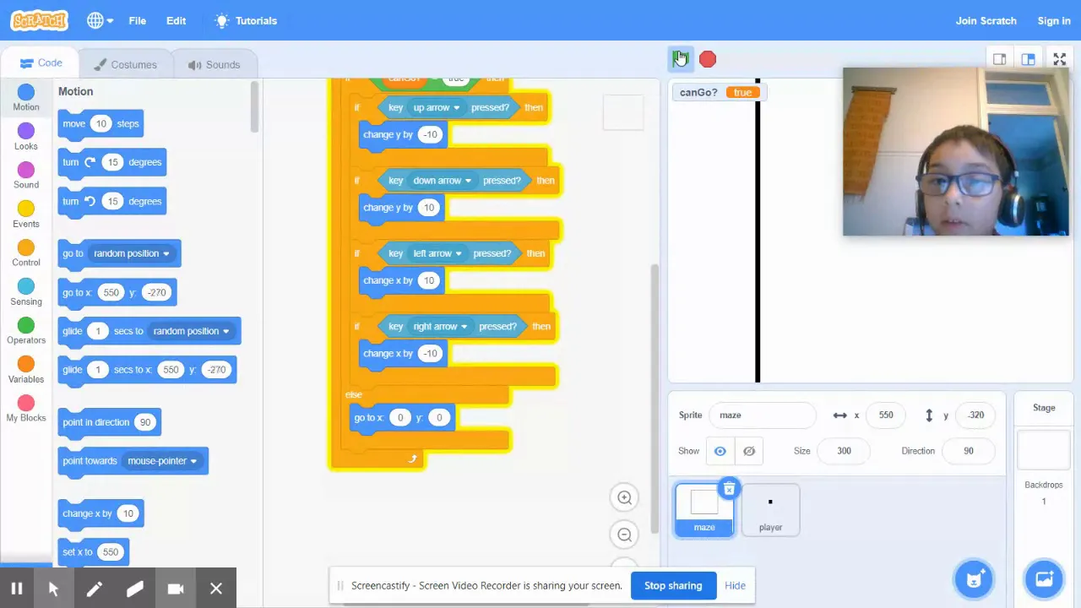1081x608 pixels.
Task: Open the Edit menu
Action: coord(176,20)
